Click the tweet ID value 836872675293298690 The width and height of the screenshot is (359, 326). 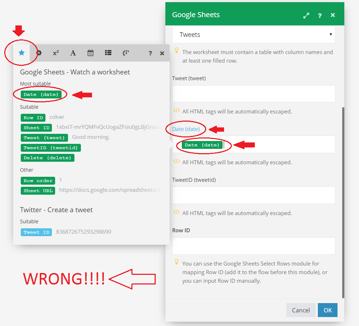(x=83, y=232)
